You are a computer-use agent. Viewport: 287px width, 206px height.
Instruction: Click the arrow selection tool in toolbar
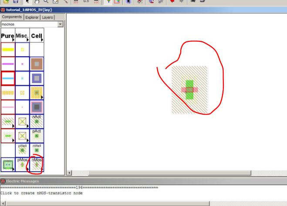[27, 2]
